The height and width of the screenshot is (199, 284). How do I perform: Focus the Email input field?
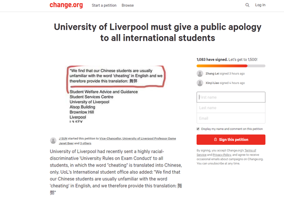coord(231,118)
